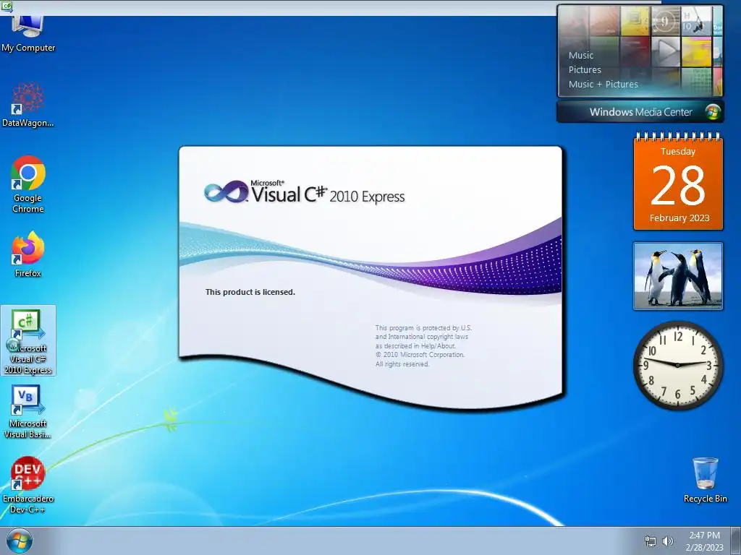Click the copyright notice on the splash screen
This screenshot has height=555, width=741.
click(x=423, y=346)
